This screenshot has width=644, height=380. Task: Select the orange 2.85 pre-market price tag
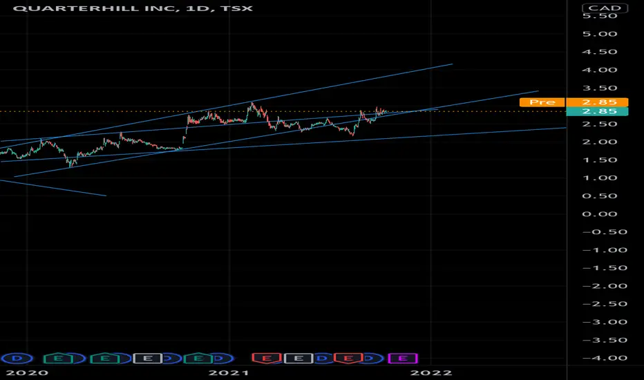pyautogui.click(x=597, y=102)
